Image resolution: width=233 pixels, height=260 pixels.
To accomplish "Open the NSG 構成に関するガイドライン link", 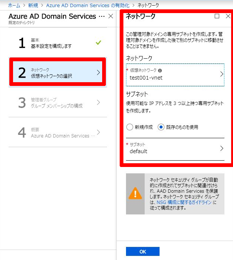I will pos(184,202).
